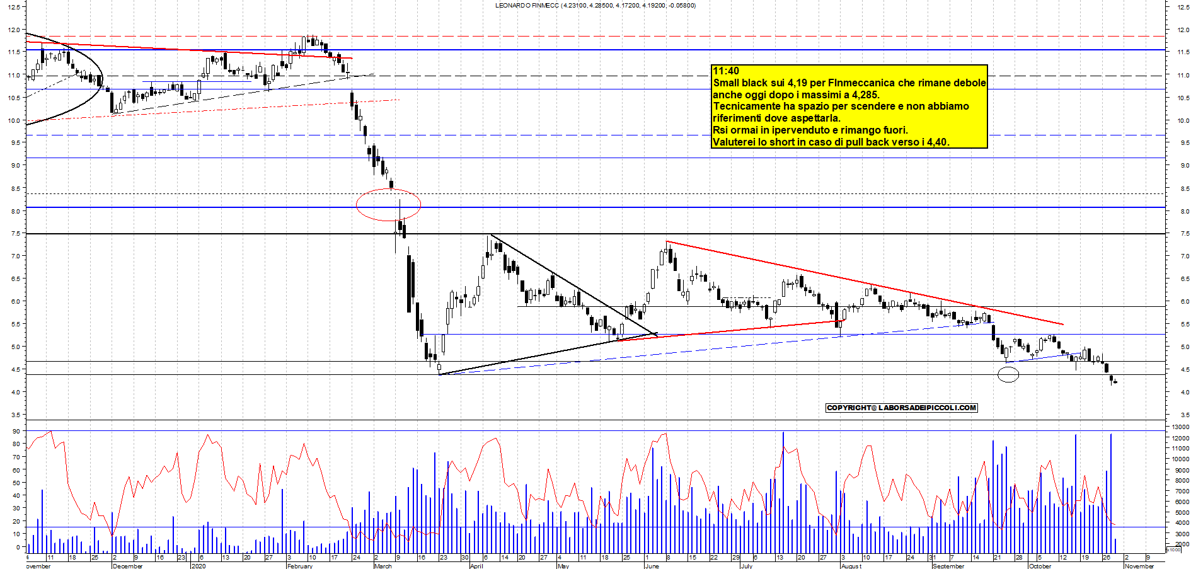Click the "10000" volume scale label

1180,459
